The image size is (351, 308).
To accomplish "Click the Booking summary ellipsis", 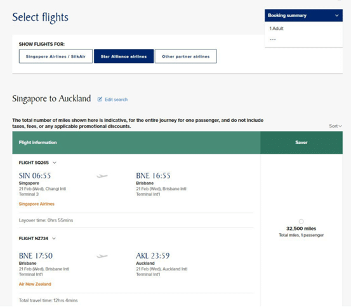I will tap(273, 39).
